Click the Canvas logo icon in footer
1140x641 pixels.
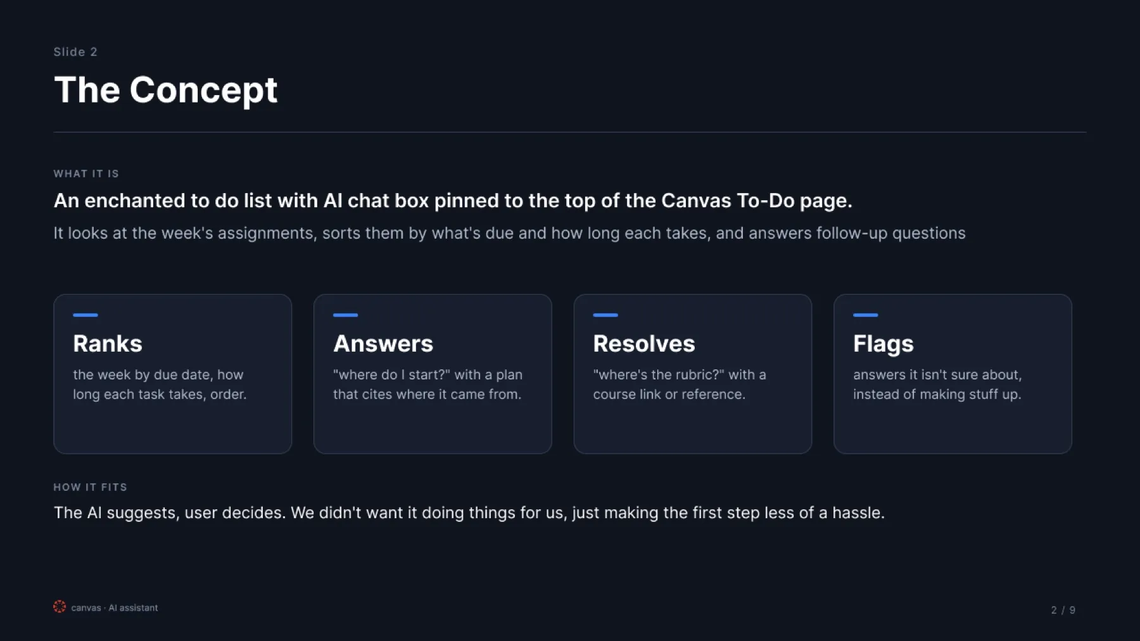[x=60, y=607]
